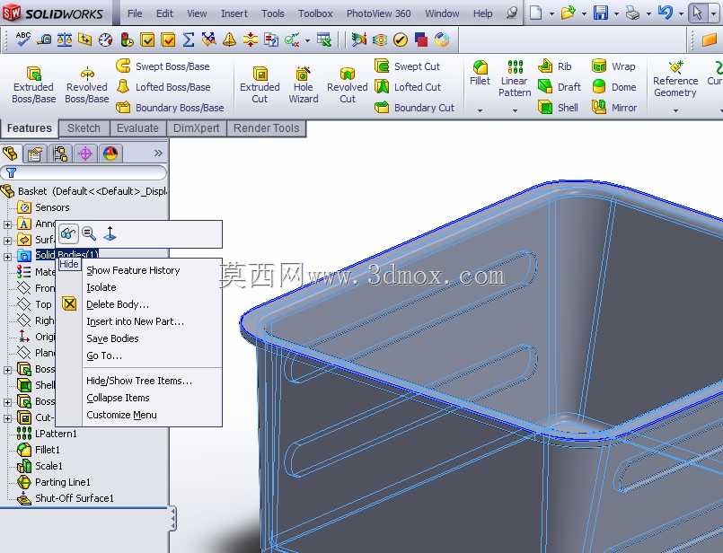The height and width of the screenshot is (553, 723).
Task: Select the Sensors tree item
Action: pos(44,208)
